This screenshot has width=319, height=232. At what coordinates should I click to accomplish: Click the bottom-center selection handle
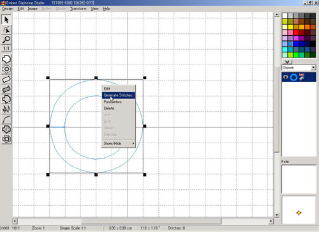click(96, 174)
